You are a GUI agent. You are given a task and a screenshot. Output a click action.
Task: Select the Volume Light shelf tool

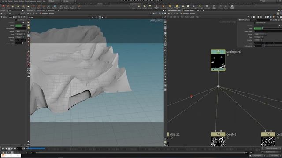[x=163, y=7]
